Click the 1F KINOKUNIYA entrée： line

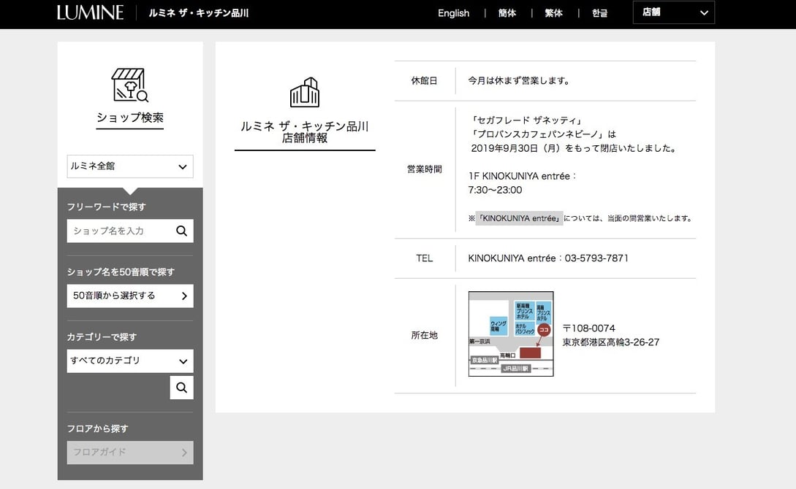[x=523, y=176]
